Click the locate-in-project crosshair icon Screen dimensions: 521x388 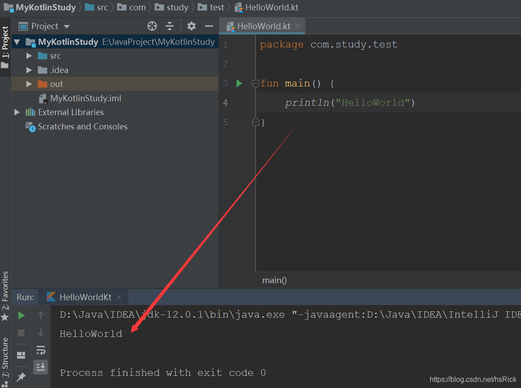click(152, 26)
